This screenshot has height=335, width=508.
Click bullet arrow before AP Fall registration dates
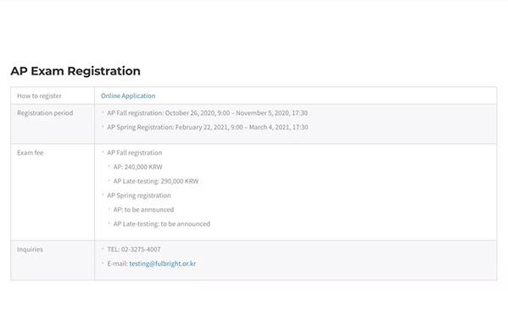click(x=103, y=113)
